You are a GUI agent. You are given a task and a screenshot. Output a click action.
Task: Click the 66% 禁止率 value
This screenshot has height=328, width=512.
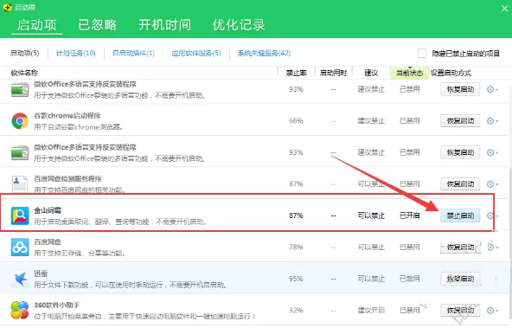tap(296, 121)
